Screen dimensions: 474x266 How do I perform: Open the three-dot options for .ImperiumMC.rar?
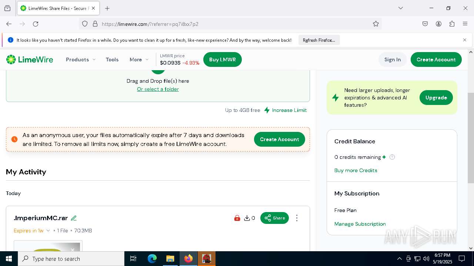click(297, 218)
